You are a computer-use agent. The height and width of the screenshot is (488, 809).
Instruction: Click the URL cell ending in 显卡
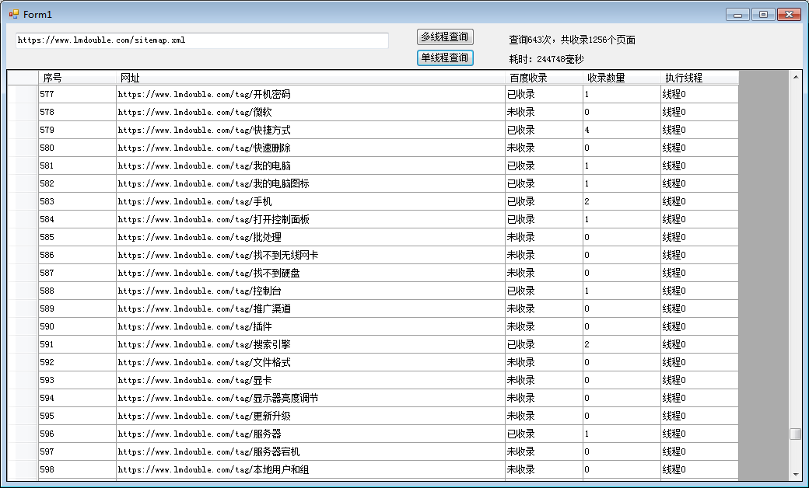[310, 380]
